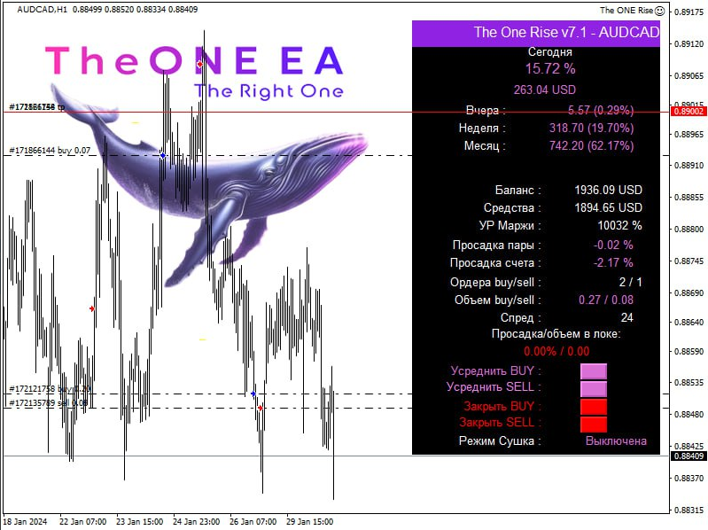This screenshot has height=530, width=708.
Task: Select the order label #172135789 sell
Action: click(49, 402)
